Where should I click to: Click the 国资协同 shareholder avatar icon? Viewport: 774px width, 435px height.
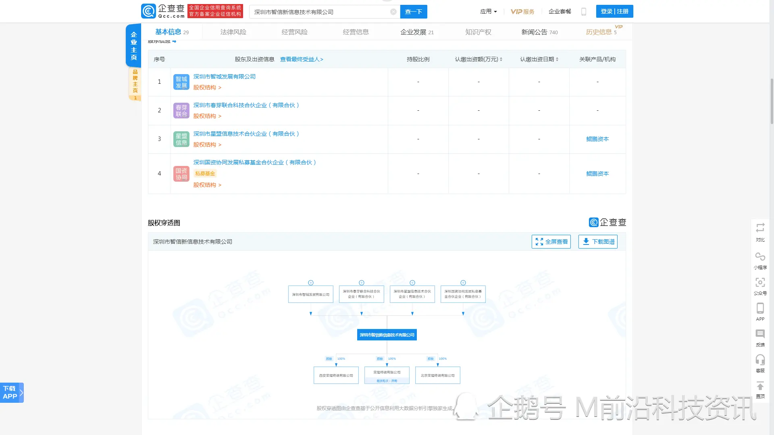181,174
